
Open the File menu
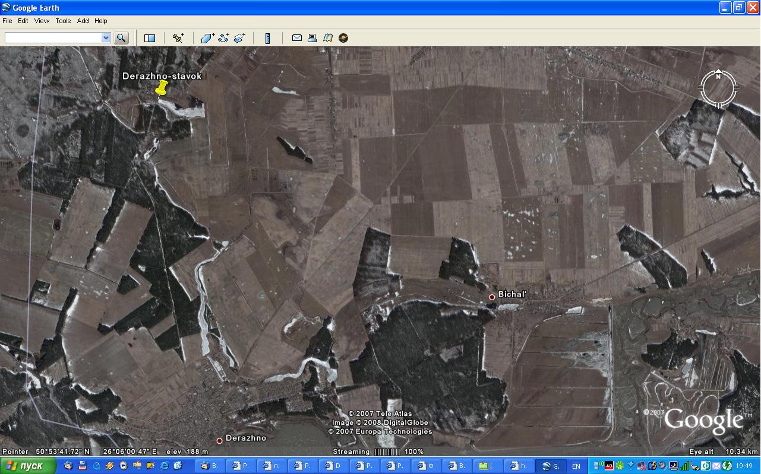tap(7, 21)
